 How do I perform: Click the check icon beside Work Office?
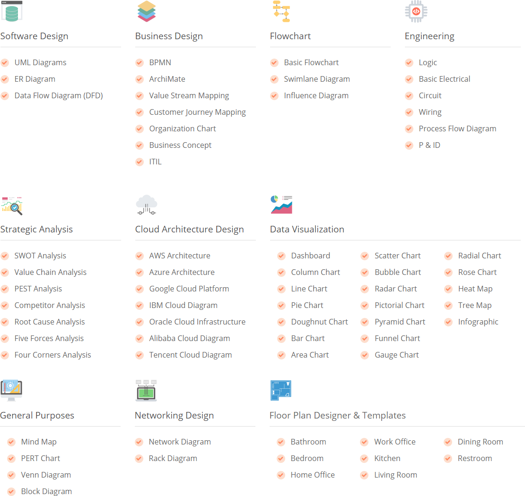tap(365, 442)
